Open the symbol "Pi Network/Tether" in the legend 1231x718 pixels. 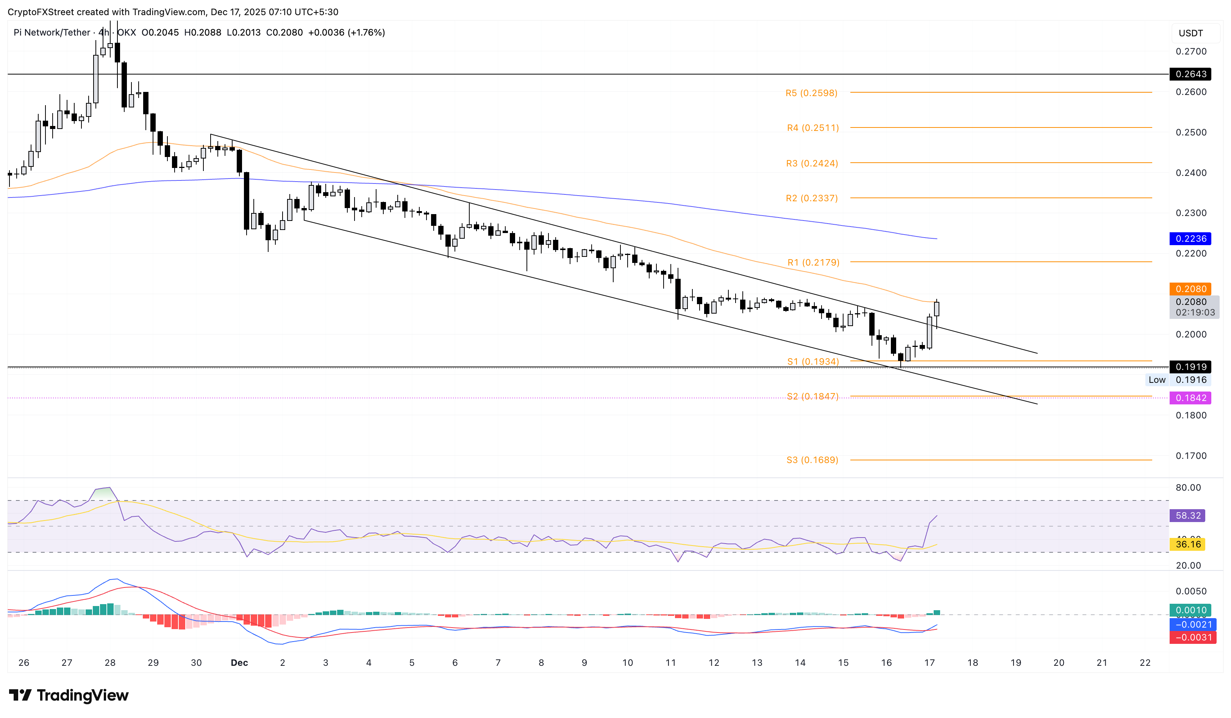pyautogui.click(x=52, y=32)
